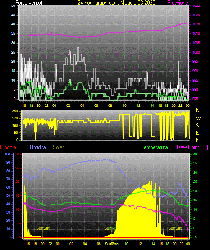
Task: Click the green temperature axis value '40'
Action: [195, 154]
